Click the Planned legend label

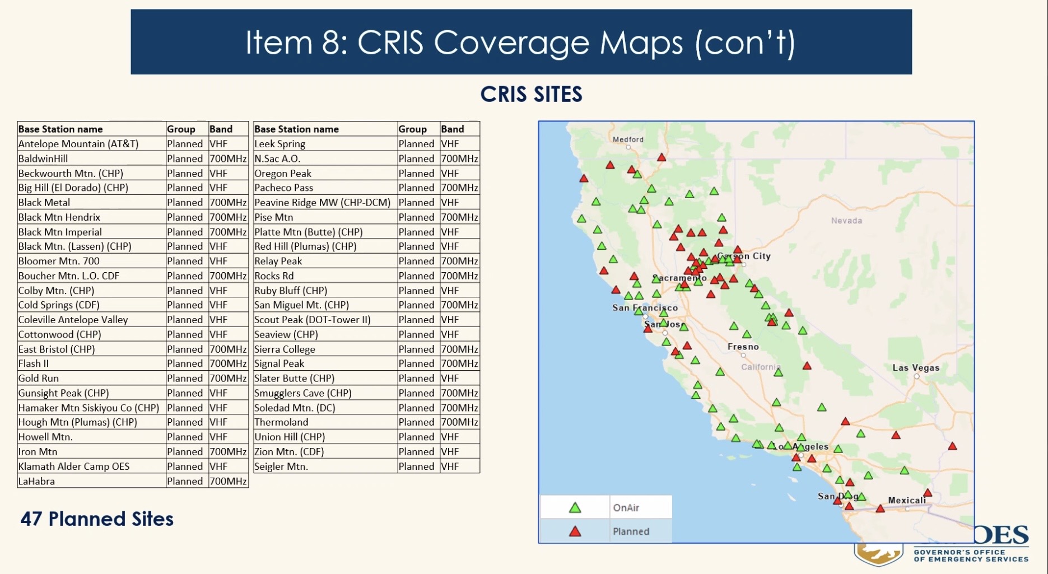[x=631, y=531]
